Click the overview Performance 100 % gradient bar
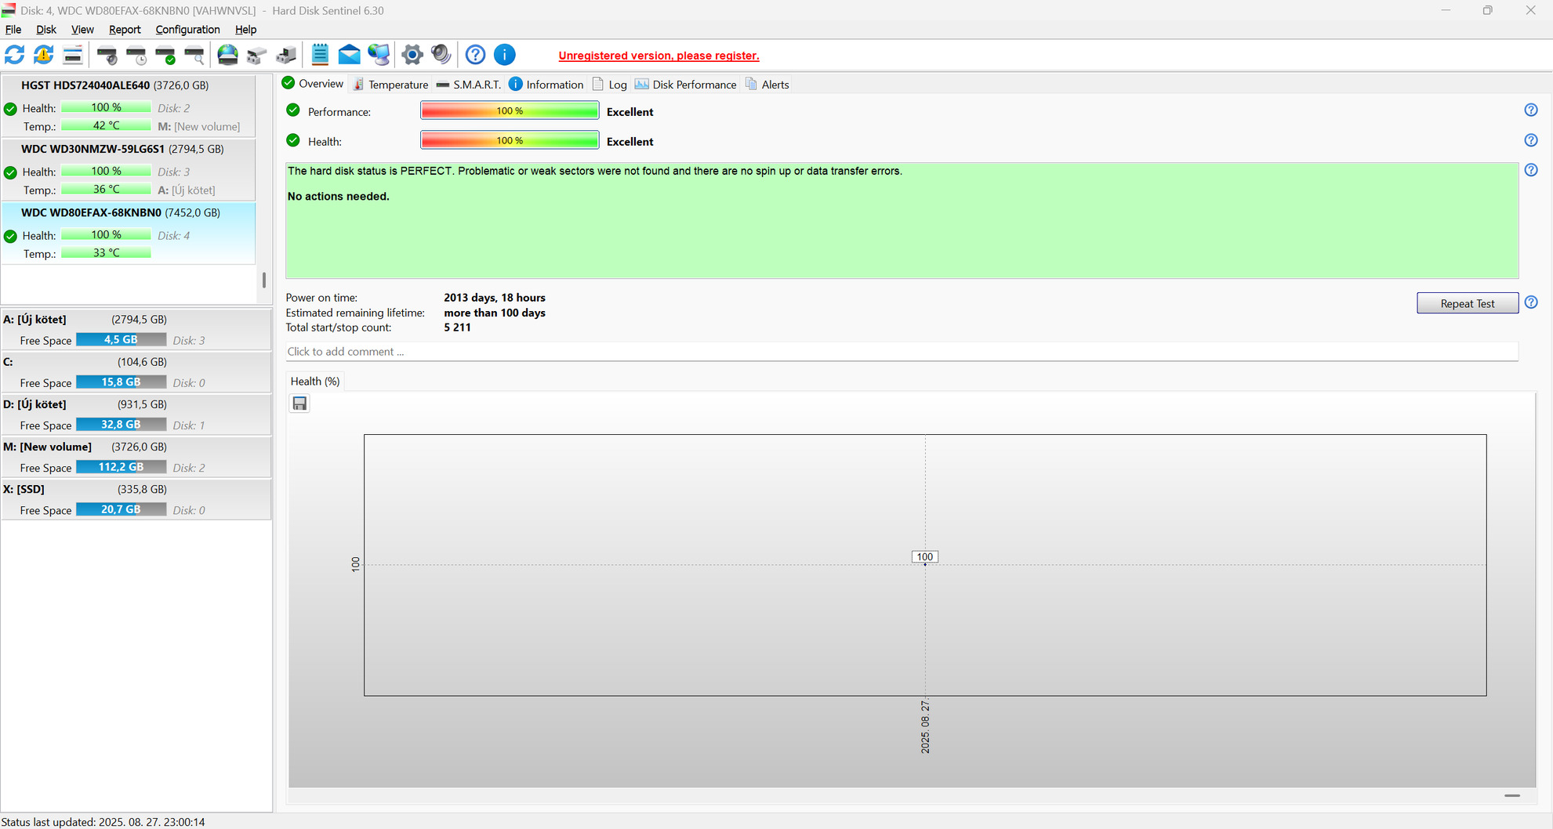1553x829 pixels. (510, 111)
